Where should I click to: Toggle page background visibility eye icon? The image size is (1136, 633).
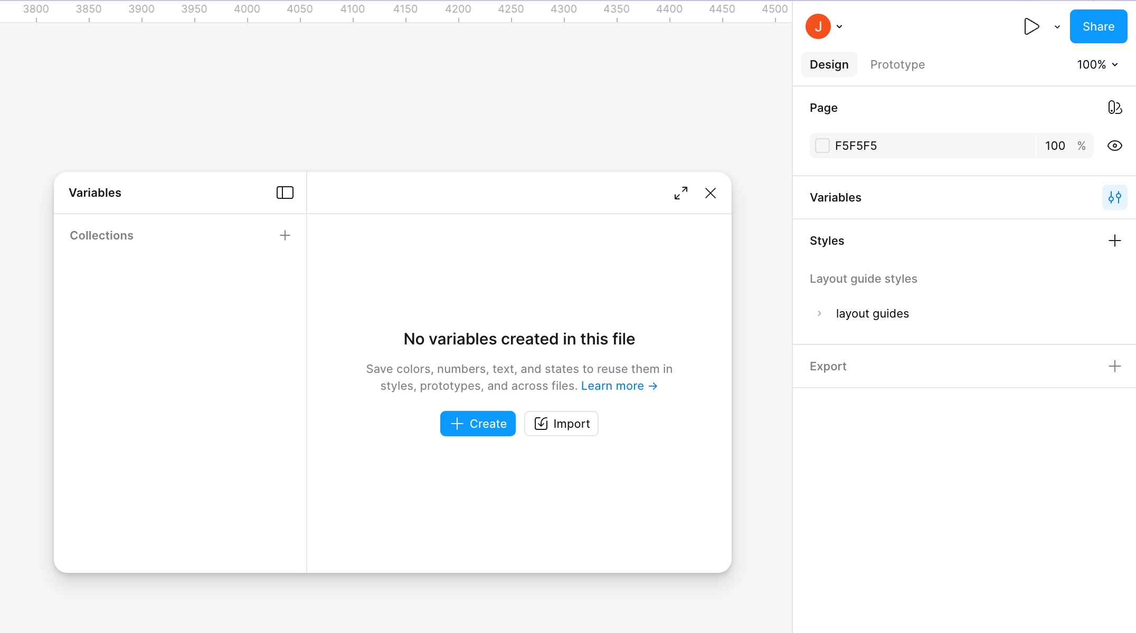(x=1114, y=146)
